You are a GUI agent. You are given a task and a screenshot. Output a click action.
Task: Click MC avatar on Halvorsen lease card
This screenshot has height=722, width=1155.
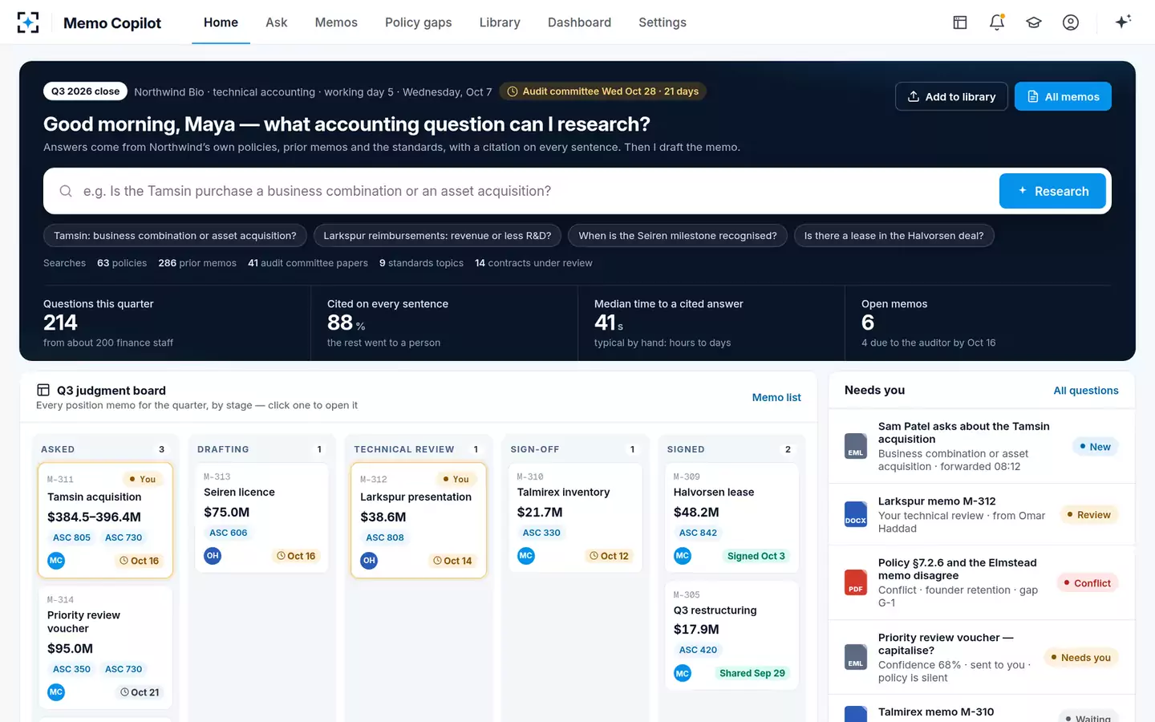tap(683, 556)
